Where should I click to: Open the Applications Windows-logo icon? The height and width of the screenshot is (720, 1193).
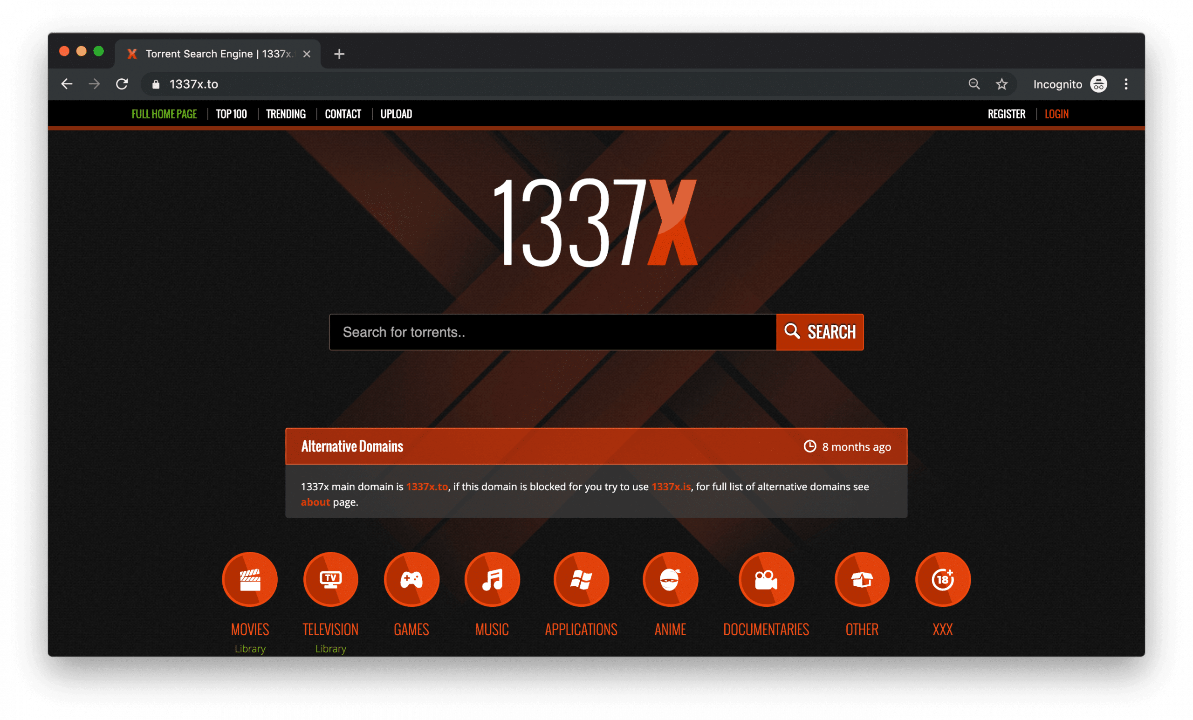pos(581,579)
